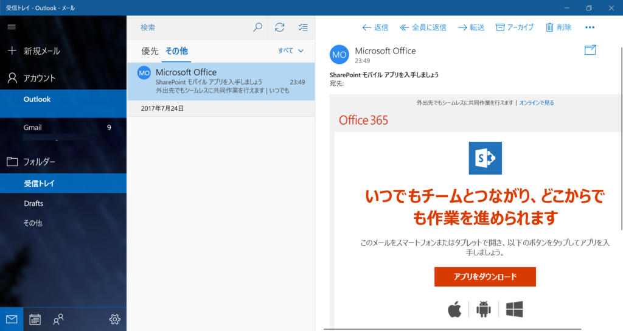Toggle the hamburger navigation menu
The height and width of the screenshot is (331, 623).
[x=12, y=27]
